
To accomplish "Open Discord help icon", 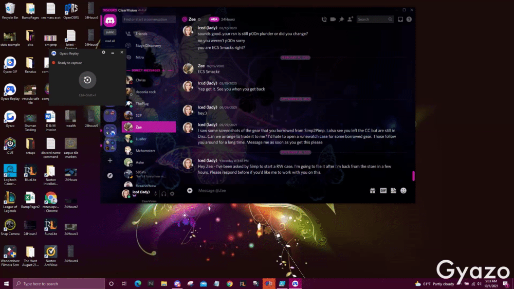I will click(409, 20).
